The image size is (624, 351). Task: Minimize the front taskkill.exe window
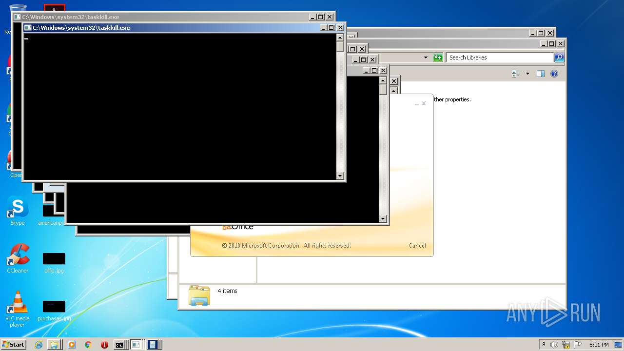coord(323,28)
